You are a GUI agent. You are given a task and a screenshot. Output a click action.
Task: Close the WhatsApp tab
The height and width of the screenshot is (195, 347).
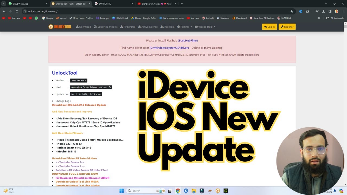click(46, 4)
